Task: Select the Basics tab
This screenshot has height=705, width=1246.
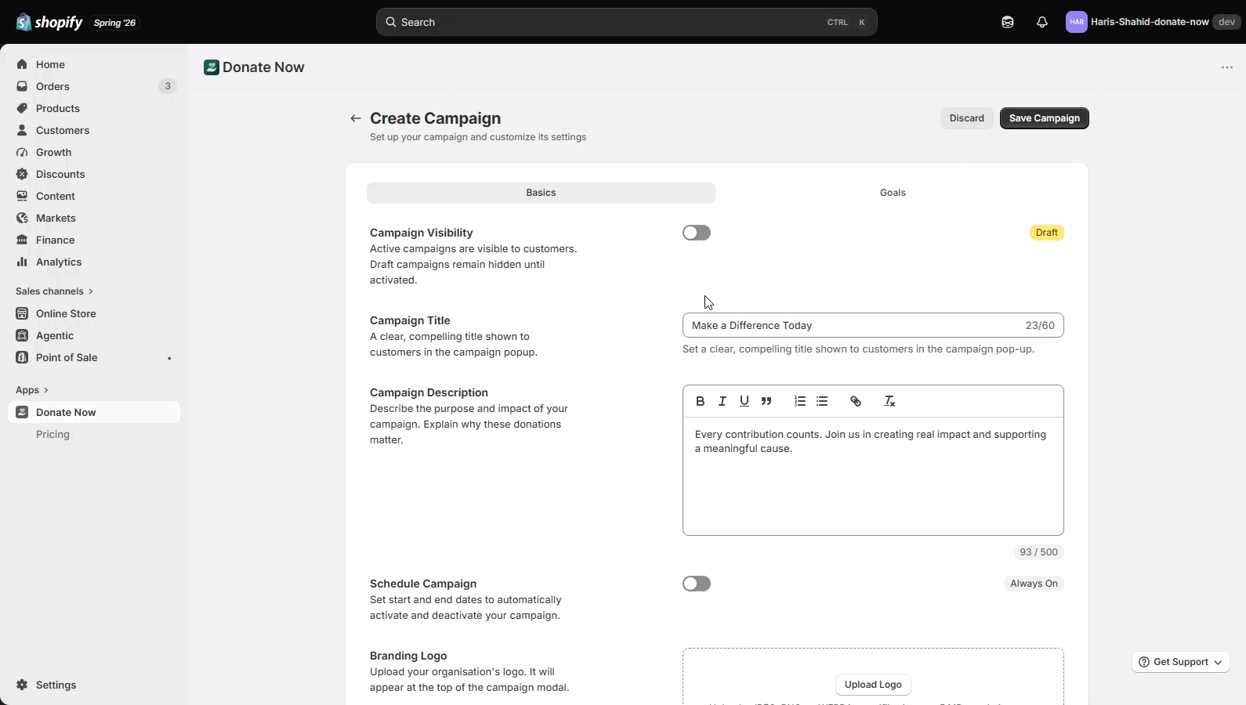Action: pos(541,193)
